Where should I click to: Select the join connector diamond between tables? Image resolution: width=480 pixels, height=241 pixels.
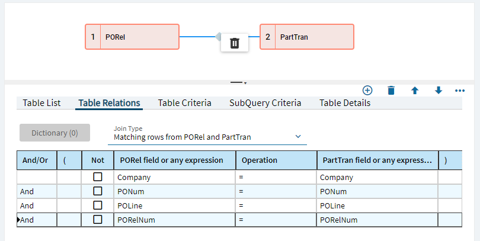218,37
